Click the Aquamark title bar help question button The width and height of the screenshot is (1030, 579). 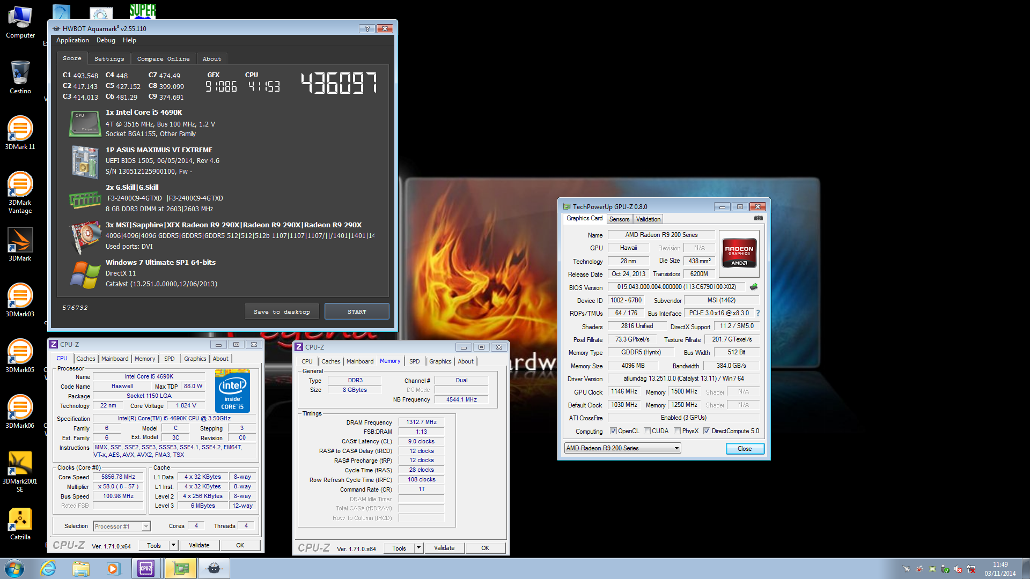(x=367, y=28)
